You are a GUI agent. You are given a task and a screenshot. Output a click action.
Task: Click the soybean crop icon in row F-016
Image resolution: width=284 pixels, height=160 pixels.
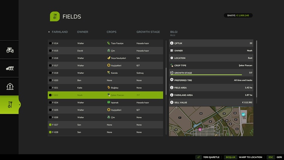point(108,58)
